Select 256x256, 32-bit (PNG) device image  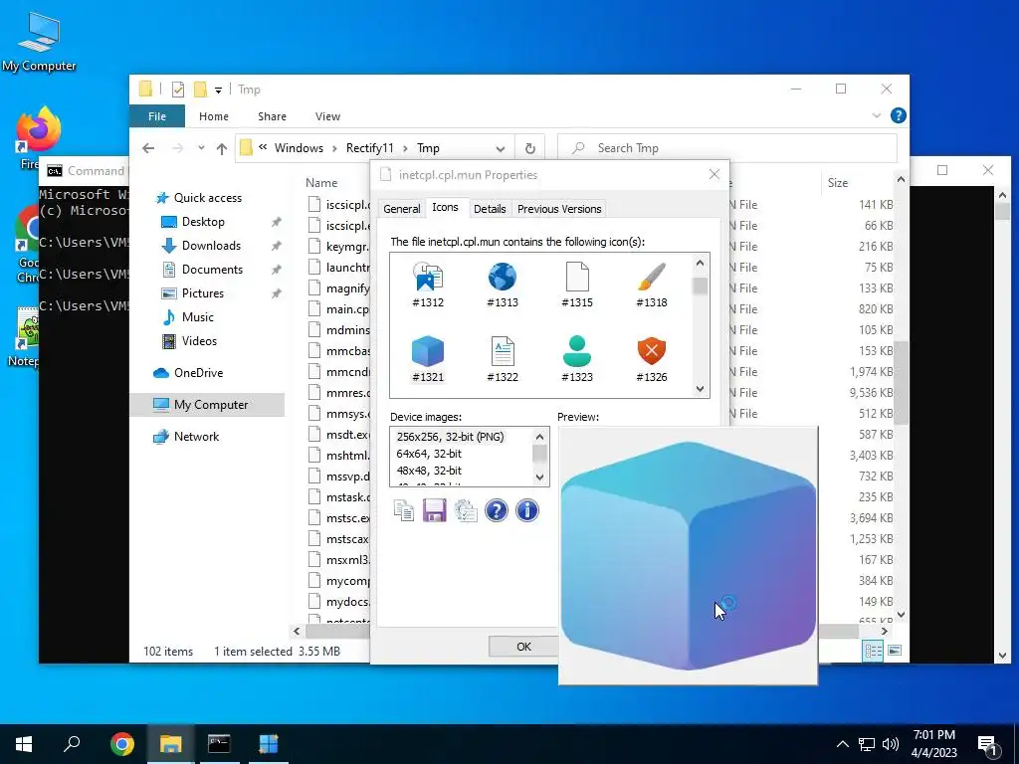click(x=450, y=437)
